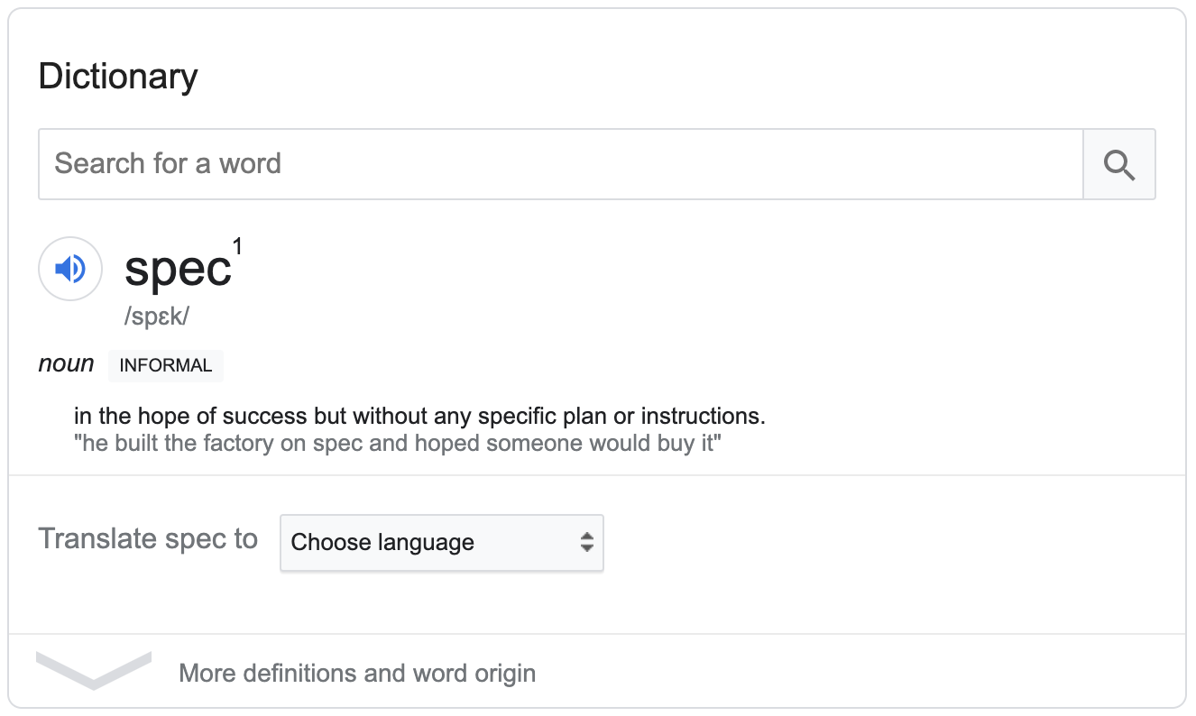Screen dimensions: 1196x716
Task: Click the INFORMAL usage badge
Action: 165,366
